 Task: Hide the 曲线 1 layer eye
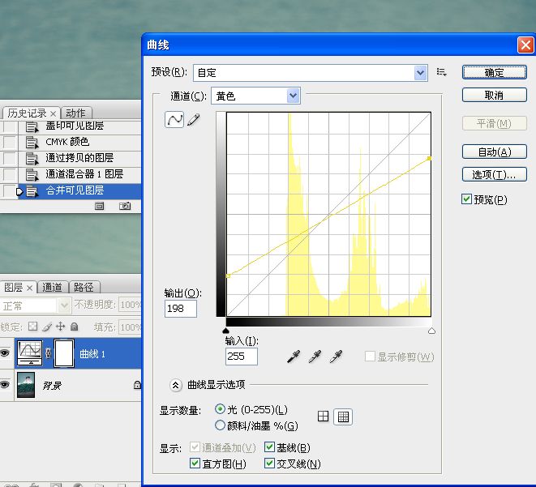5,353
